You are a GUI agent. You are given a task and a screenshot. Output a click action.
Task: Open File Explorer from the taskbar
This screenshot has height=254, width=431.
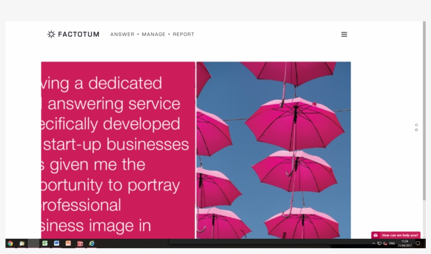pyautogui.click(x=22, y=243)
